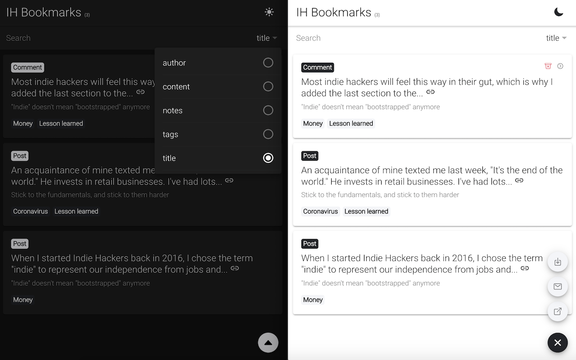Open link icon of retail businesses post, light panel
The width and height of the screenshot is (576, 360).
(519, 180)
